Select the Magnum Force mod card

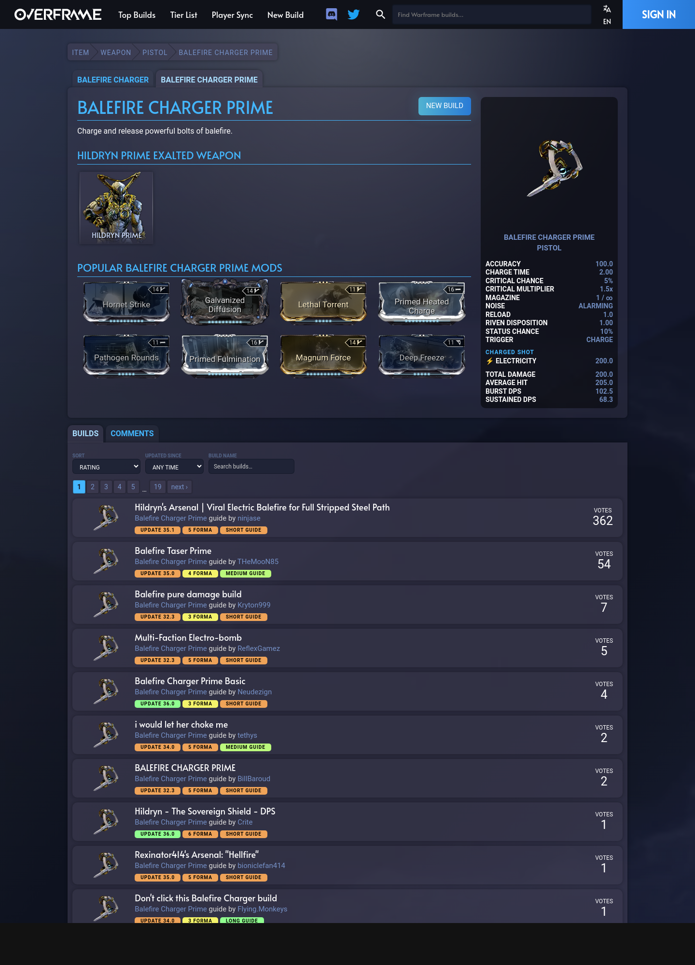(323, 356)
